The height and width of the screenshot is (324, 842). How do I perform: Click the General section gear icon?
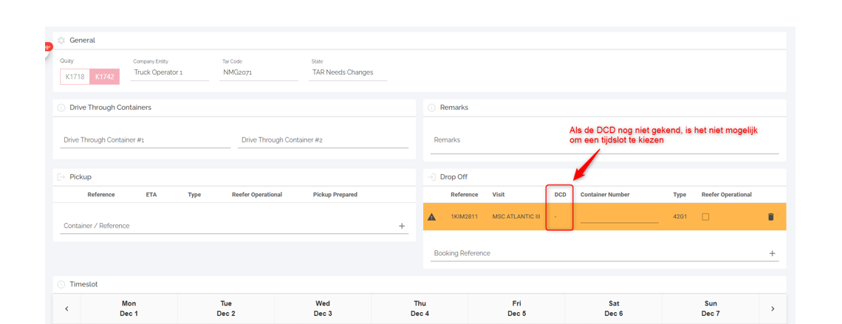(61, 41)
